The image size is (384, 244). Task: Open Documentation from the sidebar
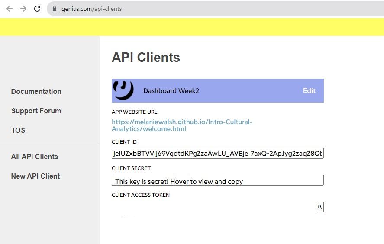coord(36,91)
